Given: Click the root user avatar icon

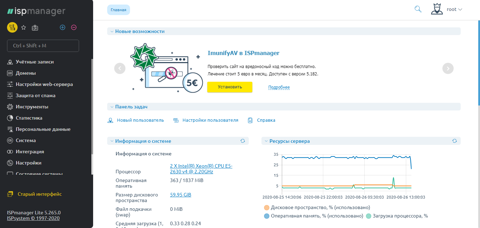Looking at the screenshot, I should pos(437,9).
